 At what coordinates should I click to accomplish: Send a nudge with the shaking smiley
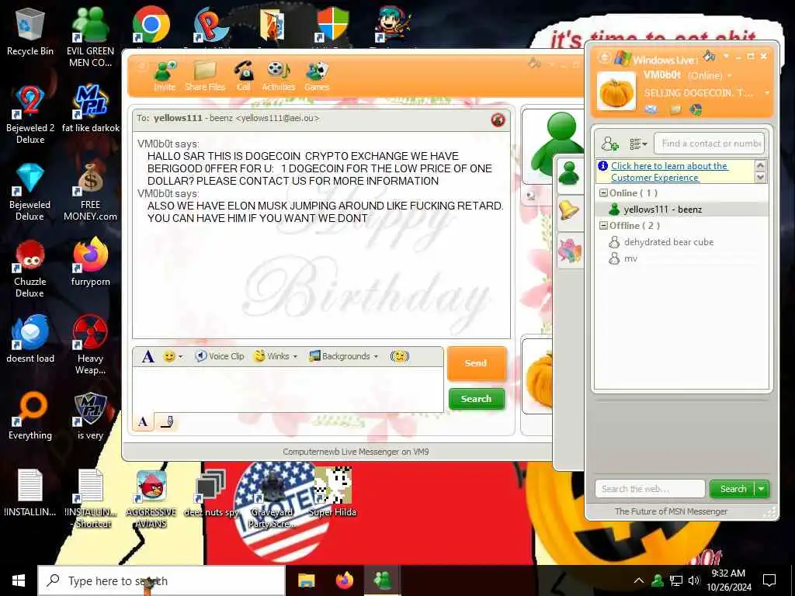click(x=400, y=356)
